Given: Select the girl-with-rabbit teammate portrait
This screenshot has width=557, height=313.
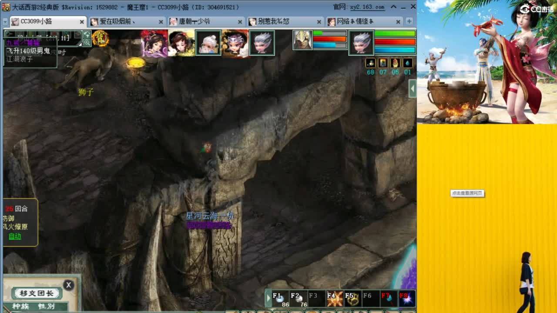Looking at the screenshot, I should (181, 43).
